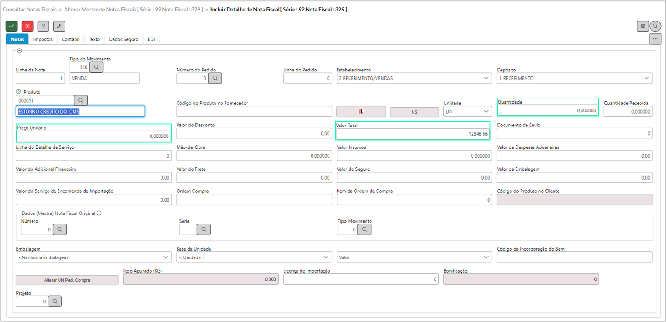Image resolution: width=667 pixels, height=322 pixels.
Task: Click the Código do Produto no Fornecedor field
Action: pos(254,111)
